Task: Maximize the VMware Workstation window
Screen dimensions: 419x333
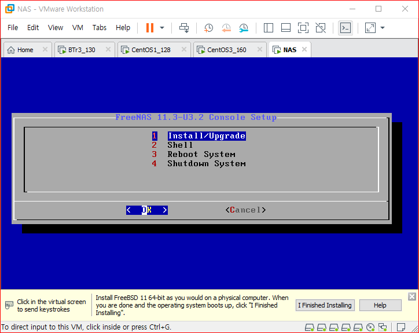Action: click(378, 9)
